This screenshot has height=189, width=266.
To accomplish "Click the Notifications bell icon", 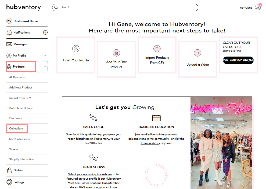I will pyautogui.click(x=9, y=32).
